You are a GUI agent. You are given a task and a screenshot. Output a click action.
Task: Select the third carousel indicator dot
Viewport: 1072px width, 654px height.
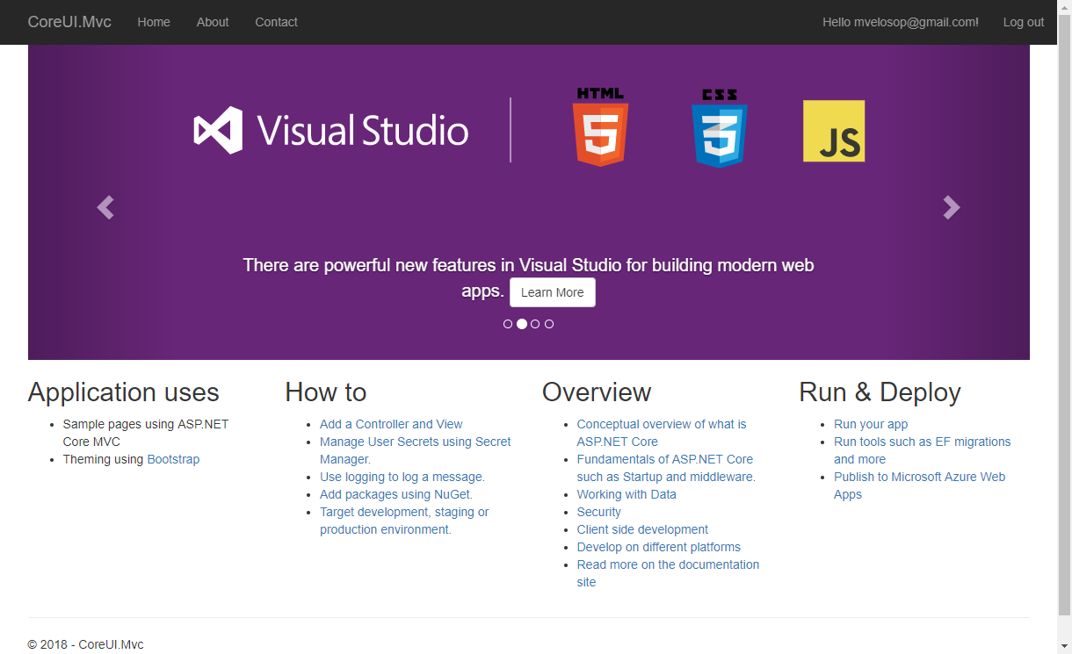535,324
